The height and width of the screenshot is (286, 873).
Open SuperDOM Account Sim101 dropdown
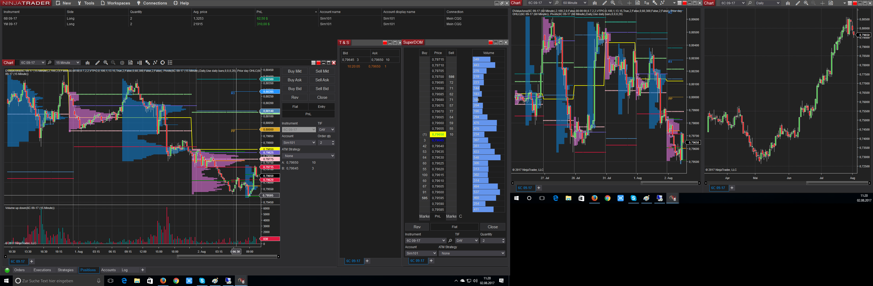click(x=421, y=253)
